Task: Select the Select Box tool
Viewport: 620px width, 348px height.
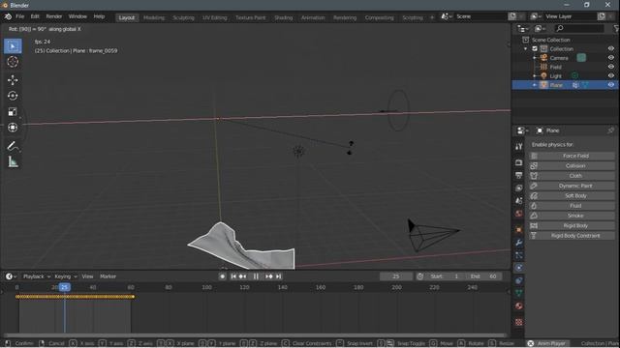Action: pos(13,46)
